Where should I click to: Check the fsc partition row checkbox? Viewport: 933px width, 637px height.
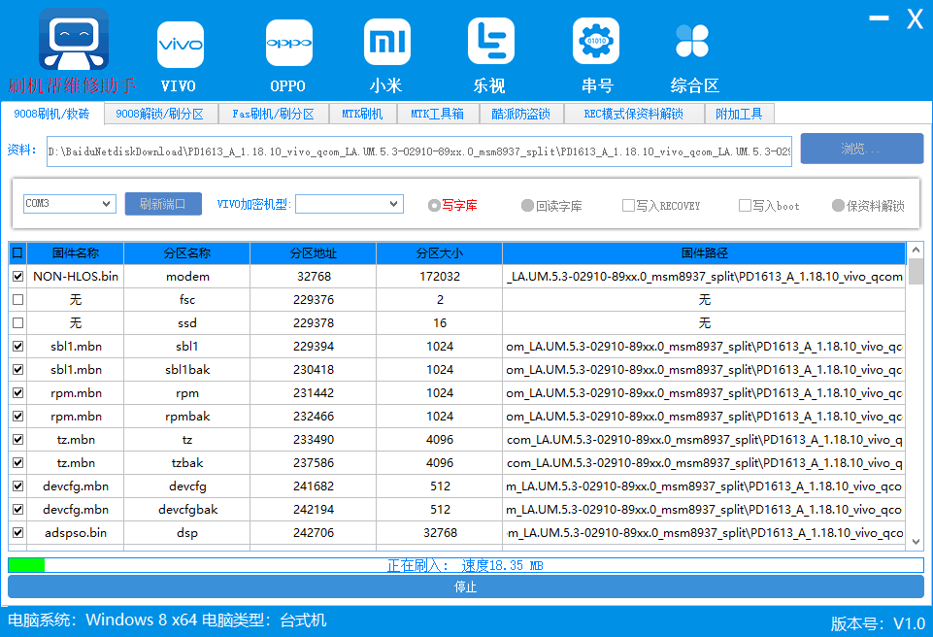17,299
